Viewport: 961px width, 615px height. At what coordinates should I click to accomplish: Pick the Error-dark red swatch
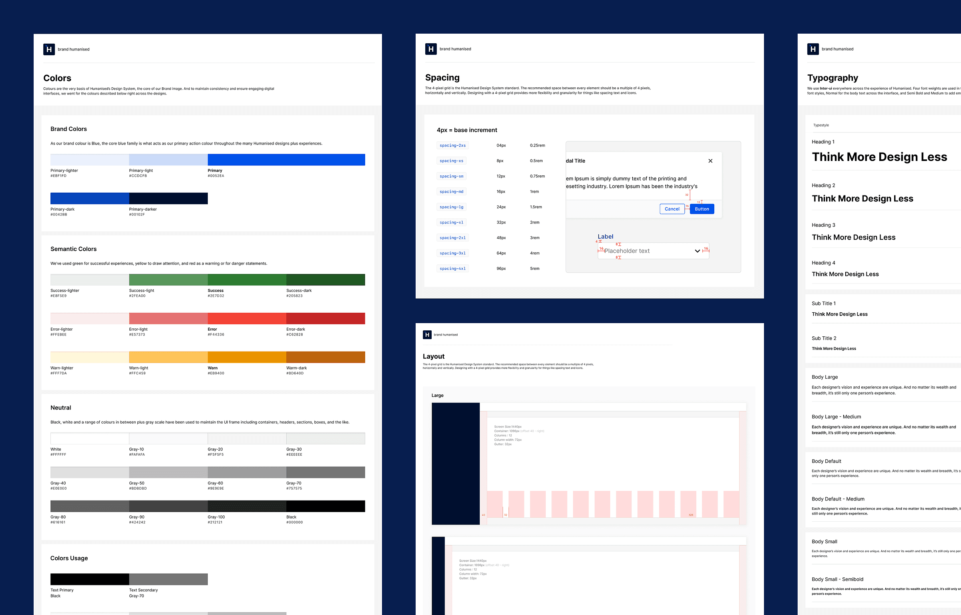coord(326,319)
